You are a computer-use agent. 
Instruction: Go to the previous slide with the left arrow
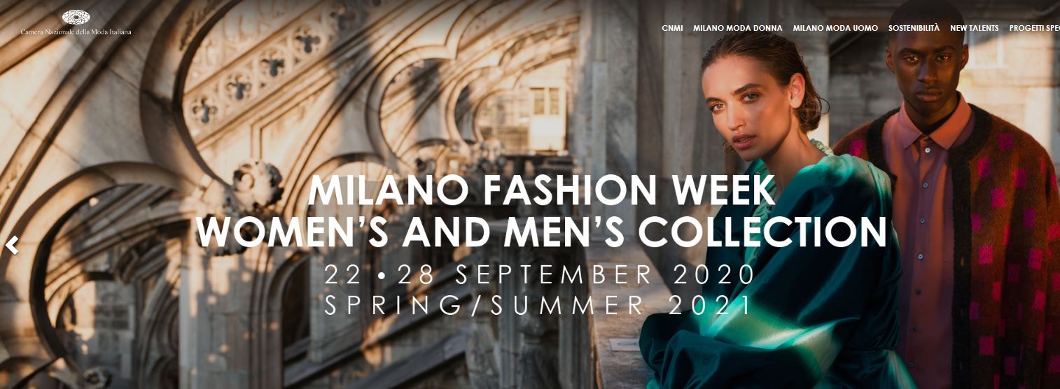pyautogui.click(x=11, y=246)
